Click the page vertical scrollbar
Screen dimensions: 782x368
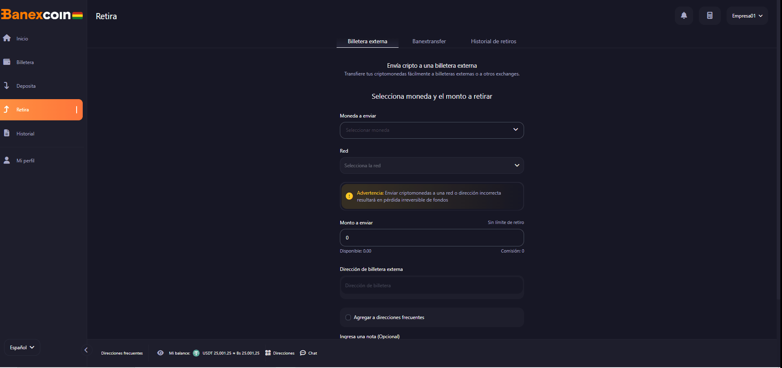[x=779, y=151]
